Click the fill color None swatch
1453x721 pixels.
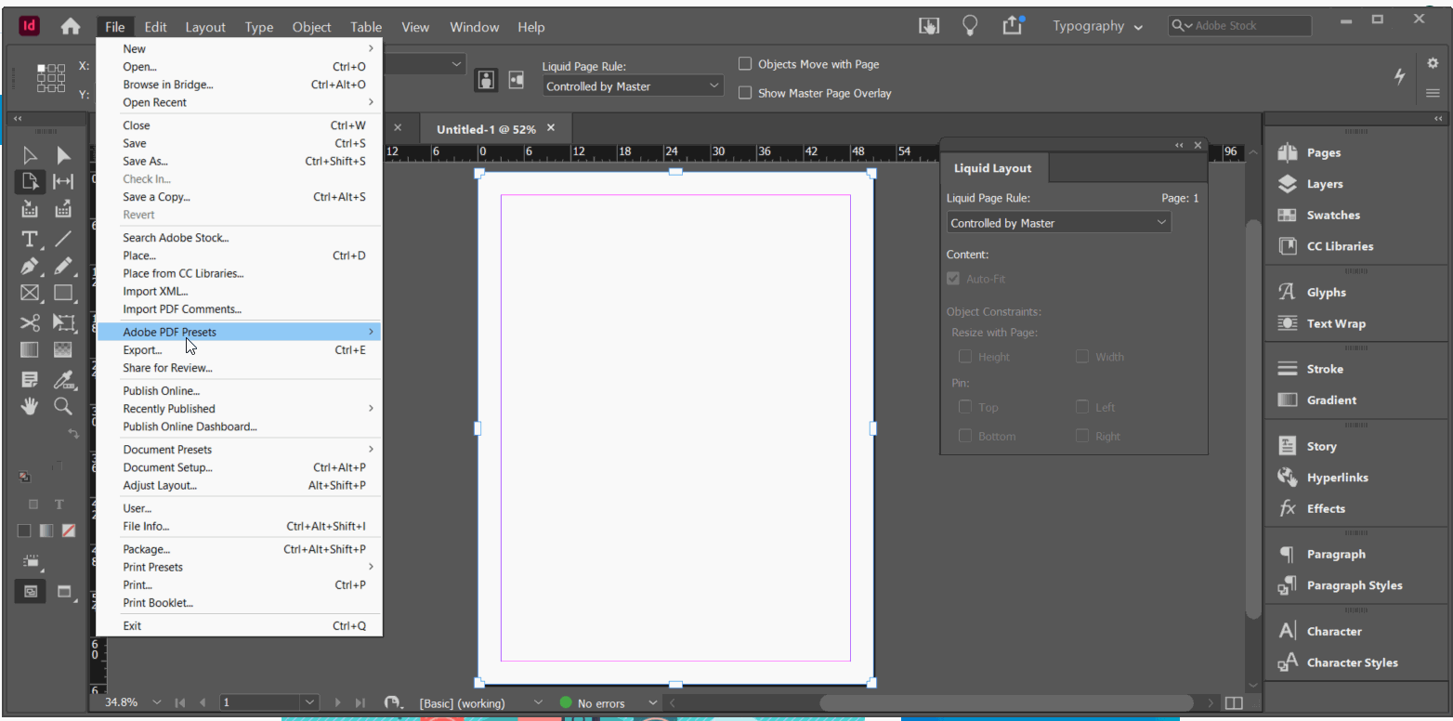point(69,531)
